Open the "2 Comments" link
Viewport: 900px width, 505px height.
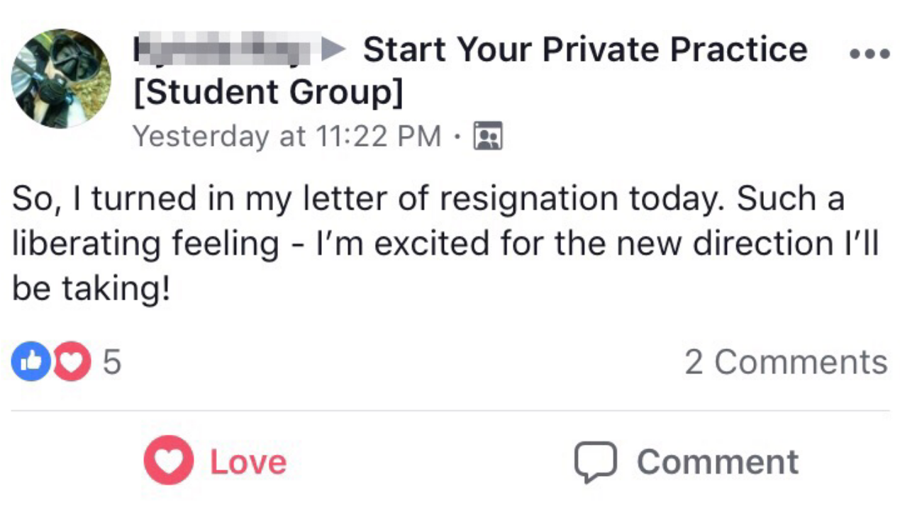tap(786, 363)
